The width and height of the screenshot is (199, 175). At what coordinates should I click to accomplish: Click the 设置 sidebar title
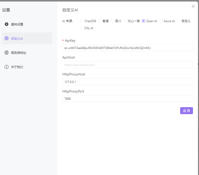point(6,10)
